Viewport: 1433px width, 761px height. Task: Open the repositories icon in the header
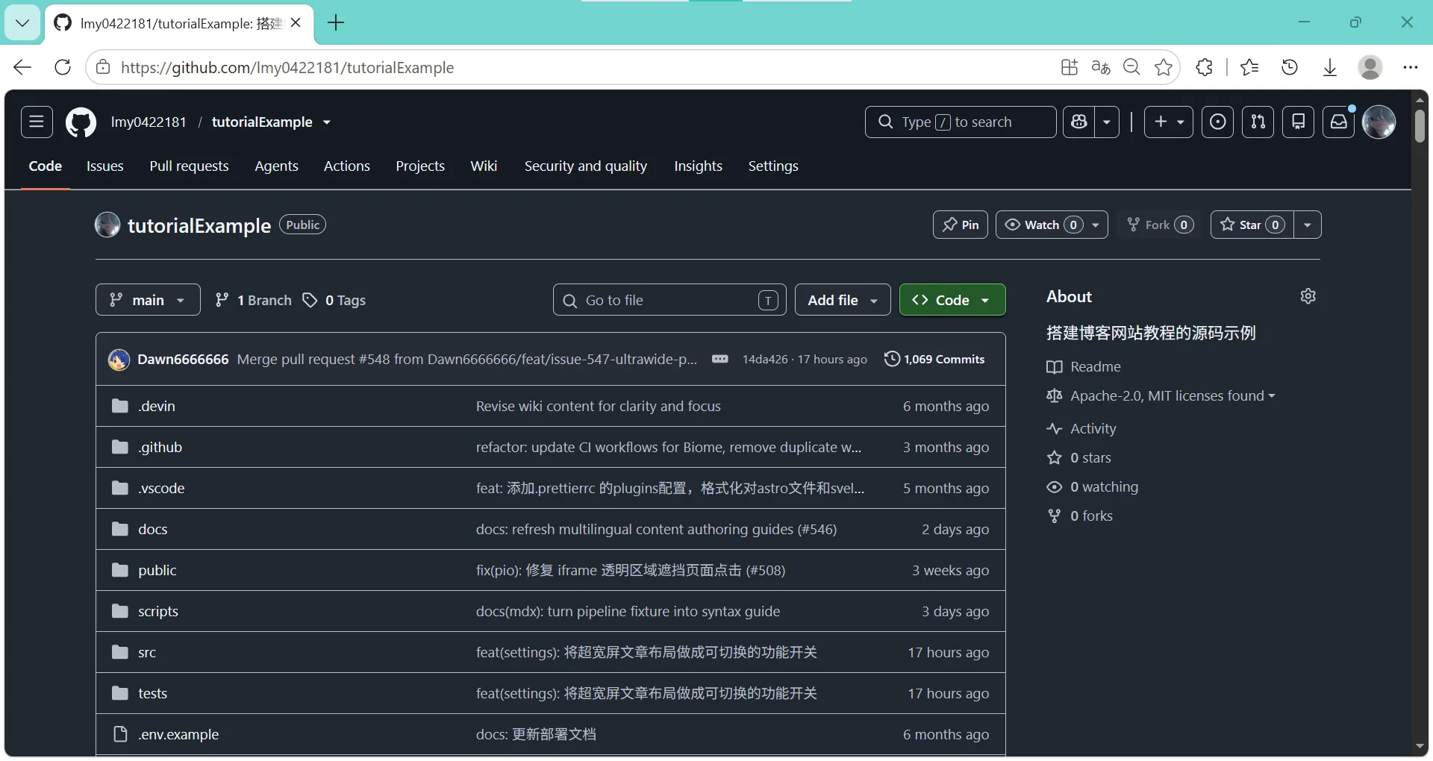click(1298, 122)
